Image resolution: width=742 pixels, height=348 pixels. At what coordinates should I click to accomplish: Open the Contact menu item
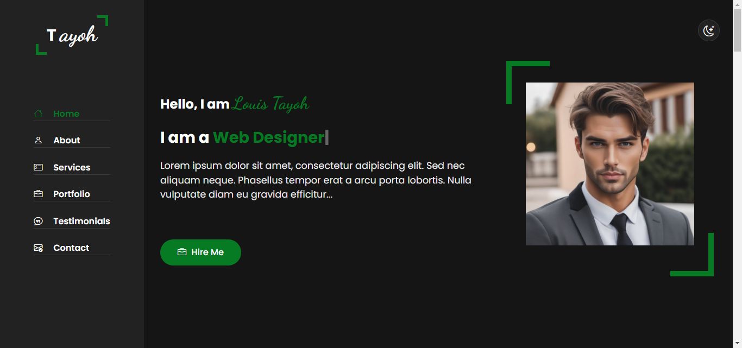click(72, 248)
